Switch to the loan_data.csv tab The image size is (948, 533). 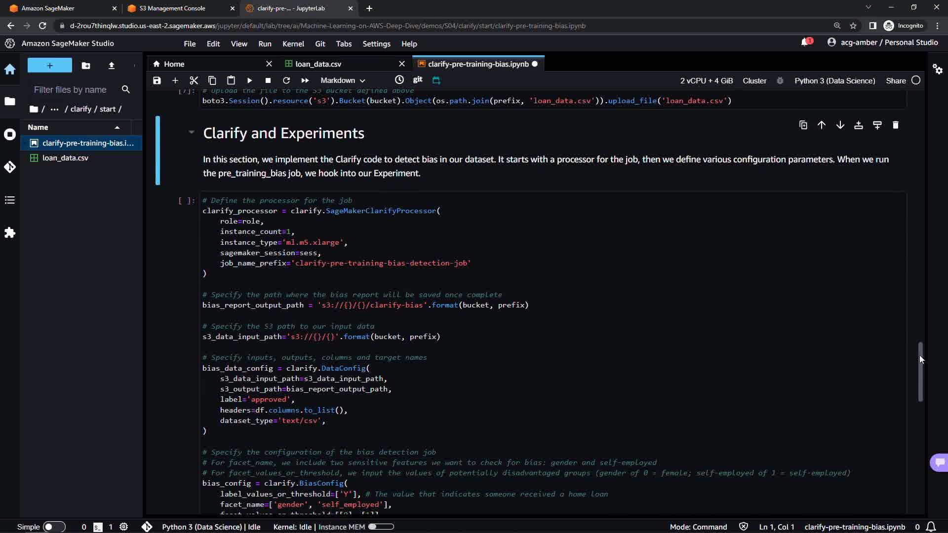(318, 64)
